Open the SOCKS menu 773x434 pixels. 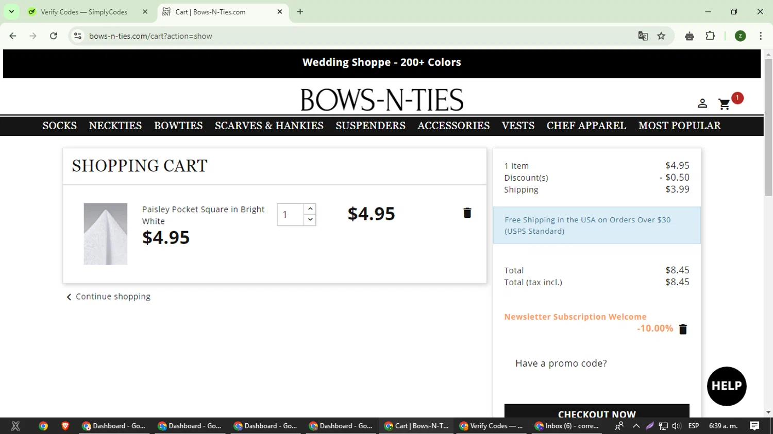pos(60,126)
